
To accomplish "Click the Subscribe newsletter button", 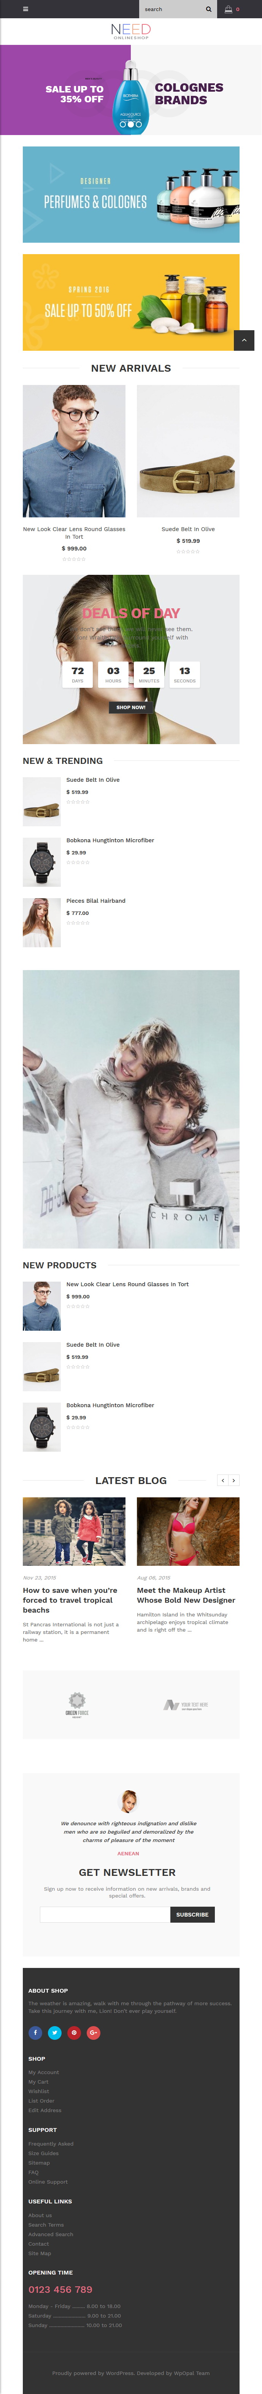I will click(x=192, y=1914).
